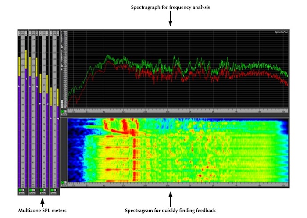Open details button under fourth SPL meter
Viewport: 307px width, 218px height.
pos(53,193)
